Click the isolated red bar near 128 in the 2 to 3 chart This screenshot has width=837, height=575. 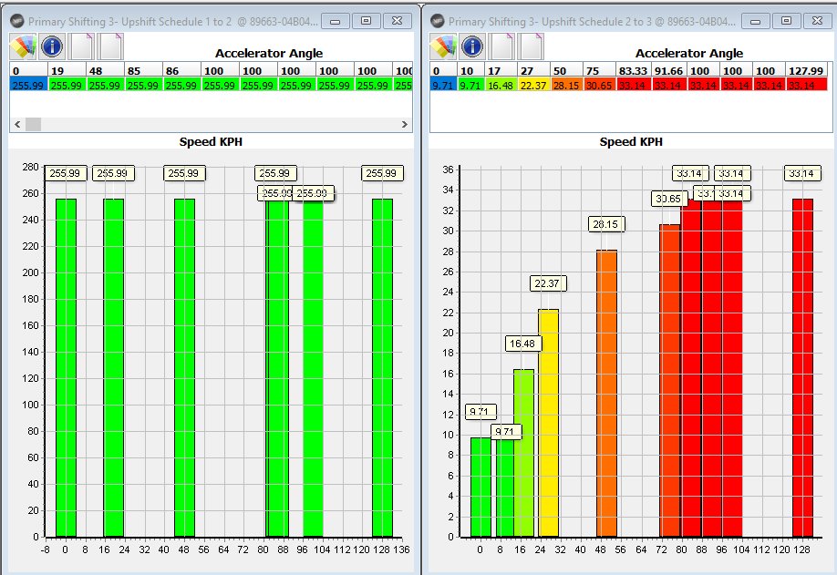coord(802,368)
